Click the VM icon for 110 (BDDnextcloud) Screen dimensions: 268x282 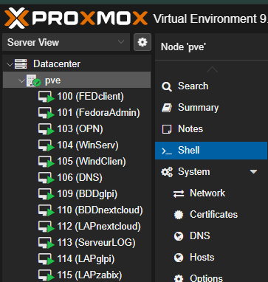[46, 210]
